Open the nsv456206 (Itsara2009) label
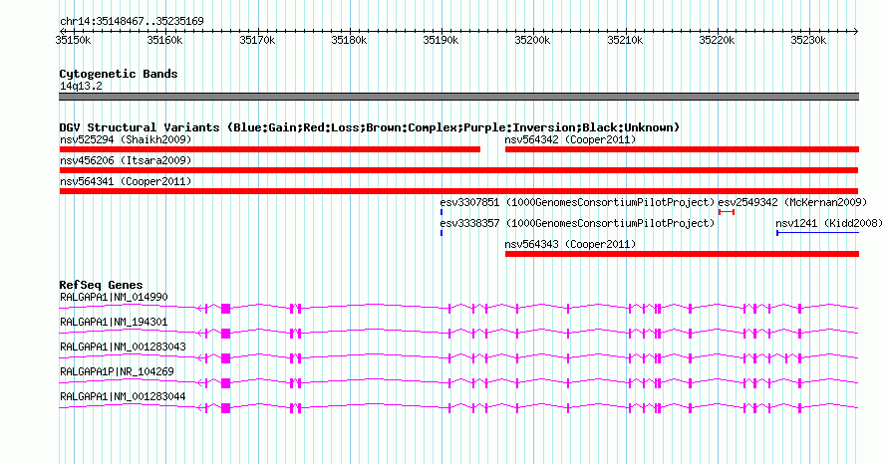The image size is (887, 464). coord(126,160)
